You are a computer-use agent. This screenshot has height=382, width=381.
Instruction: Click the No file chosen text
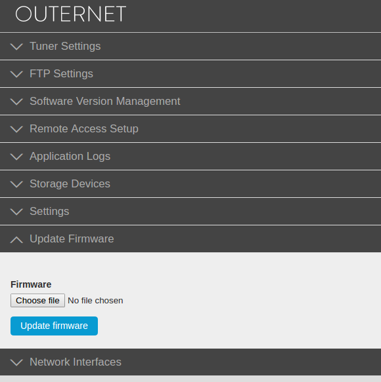tap(95, 301)
